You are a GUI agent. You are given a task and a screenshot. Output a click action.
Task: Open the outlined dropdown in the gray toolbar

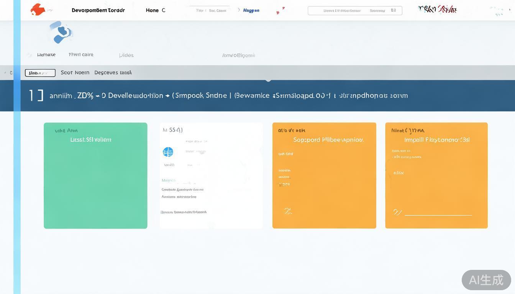pos(40,73)
